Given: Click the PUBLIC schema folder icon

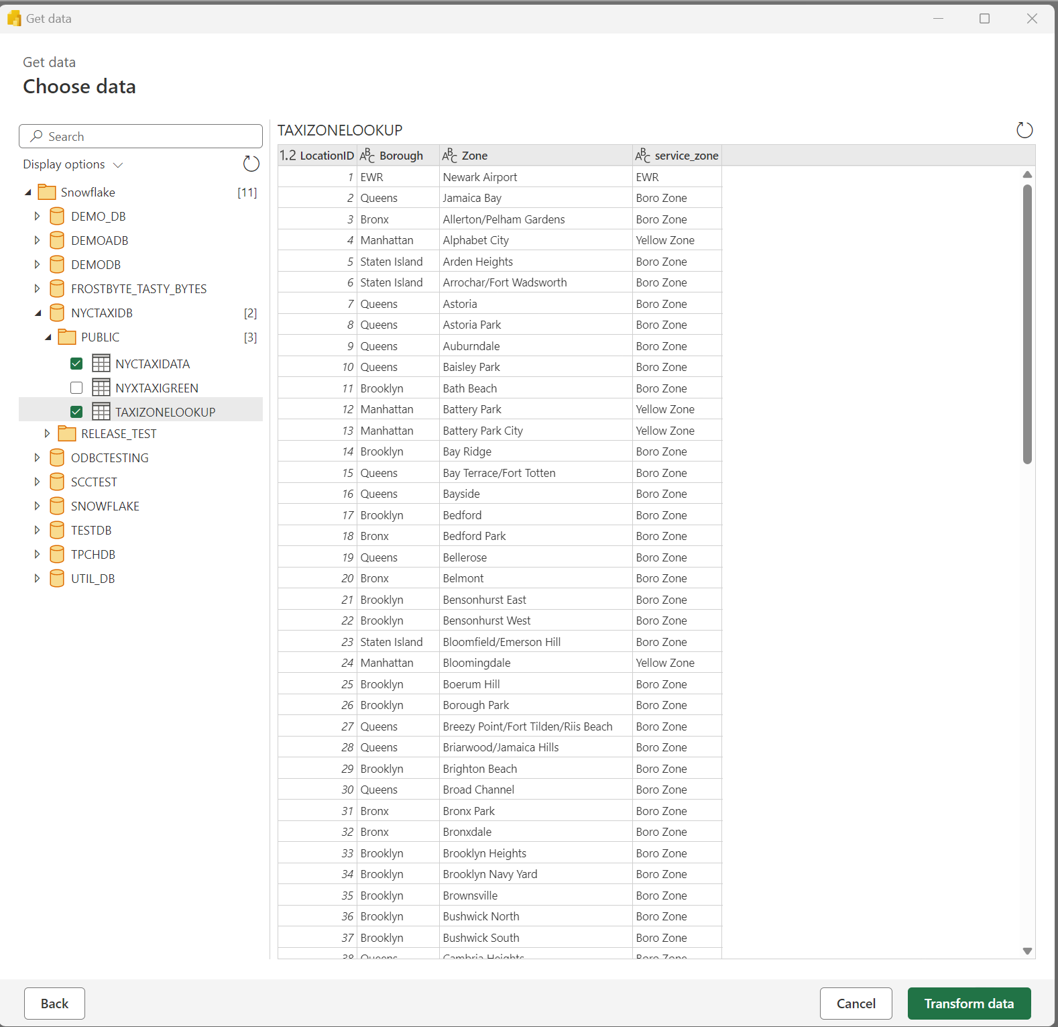Looking at the screenshot, I should [x=67, y=337].
